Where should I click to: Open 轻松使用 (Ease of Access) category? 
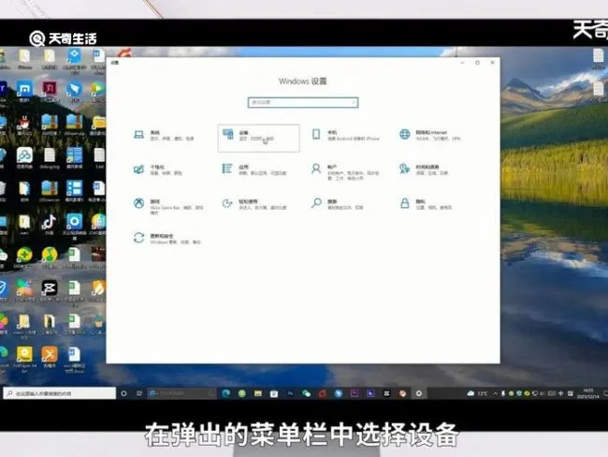(x=254, y=204)
